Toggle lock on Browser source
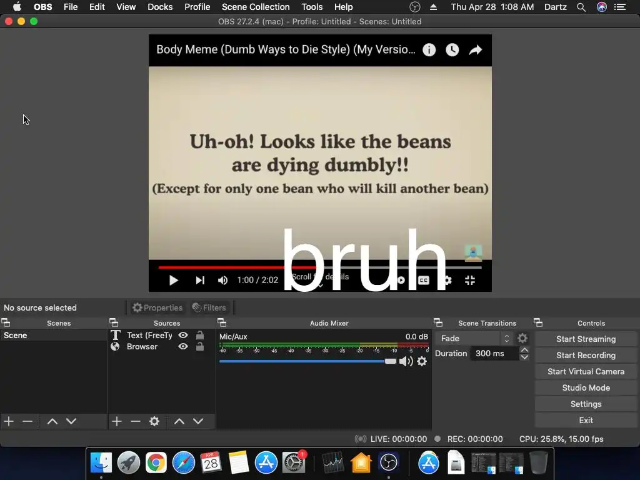 coord(200,346)
